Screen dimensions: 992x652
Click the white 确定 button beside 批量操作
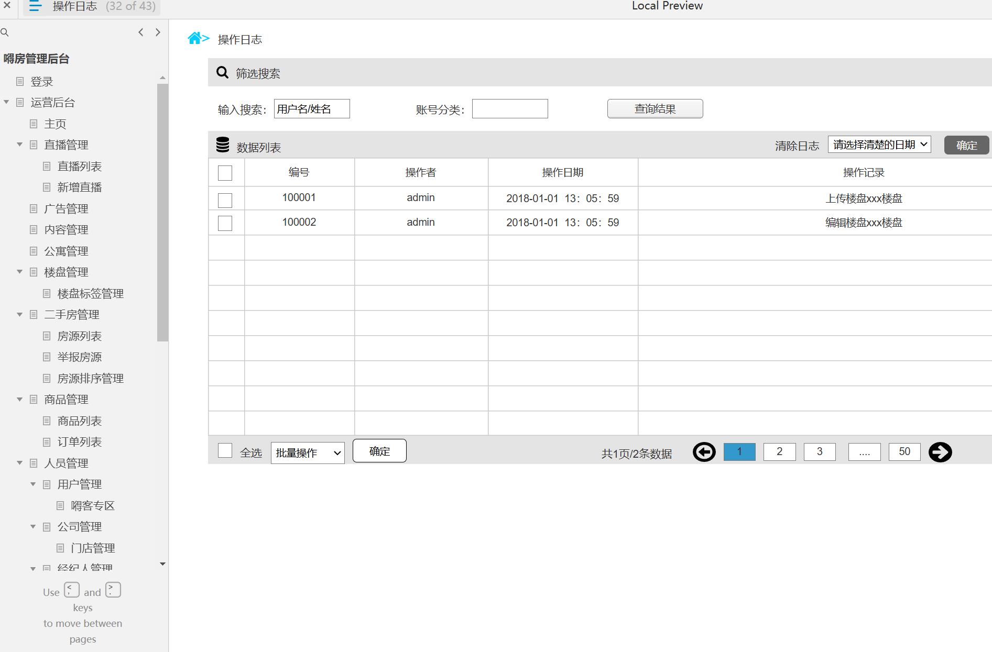tap(379, 451)
